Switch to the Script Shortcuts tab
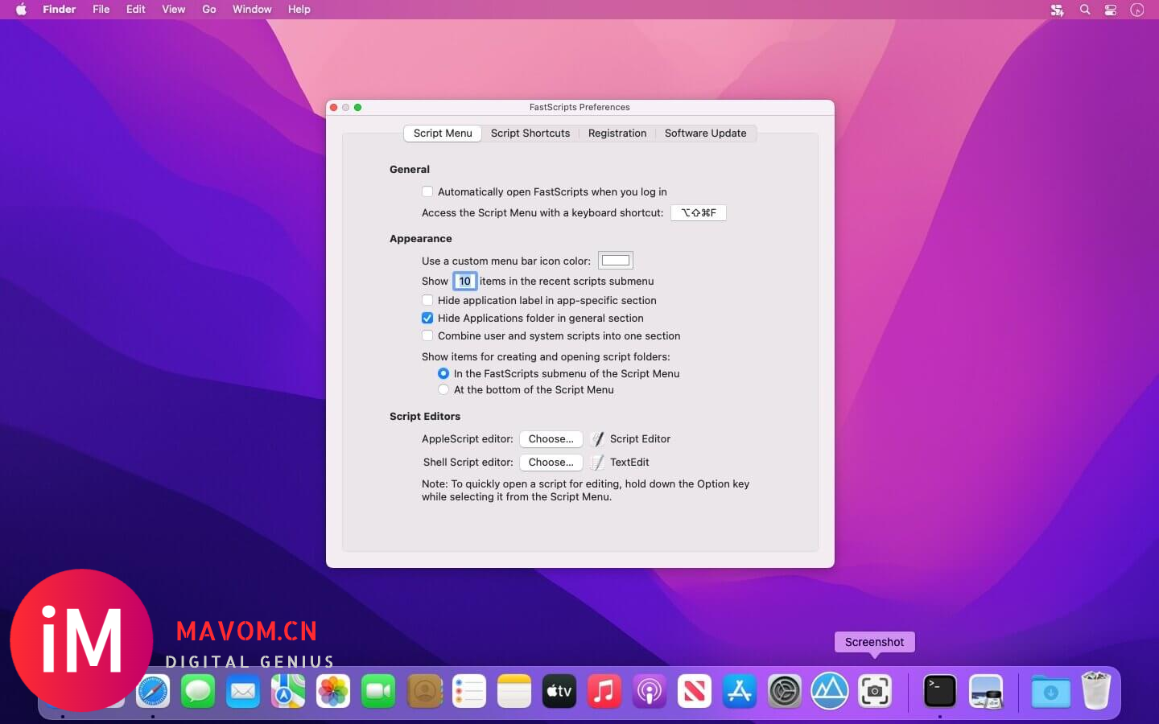The height and width of the screenshot is (724, 1159). pos(530,134)
